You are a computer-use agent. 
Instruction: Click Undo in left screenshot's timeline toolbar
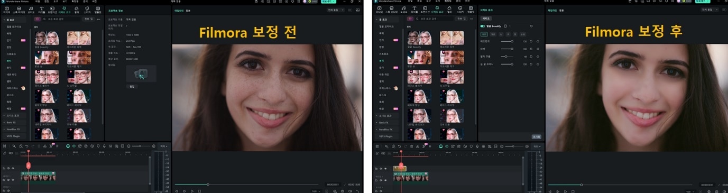26,145
